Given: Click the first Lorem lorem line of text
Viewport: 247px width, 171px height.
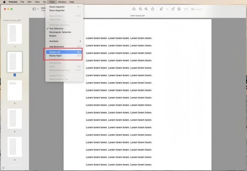Looking at the screenshot, I should tap(119, 38).
